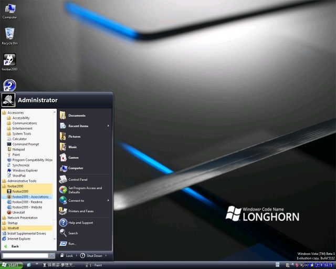
Task: Open Computer in Start menu right pane
Action: click(84, 168)
